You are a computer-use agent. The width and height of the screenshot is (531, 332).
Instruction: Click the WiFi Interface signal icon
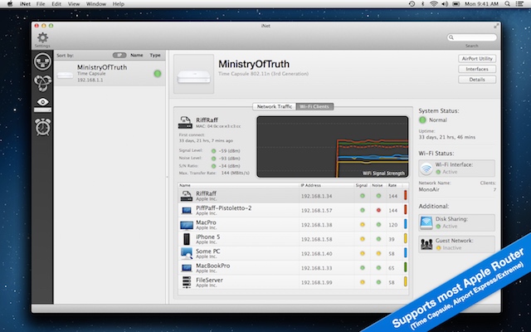[426, 168]
